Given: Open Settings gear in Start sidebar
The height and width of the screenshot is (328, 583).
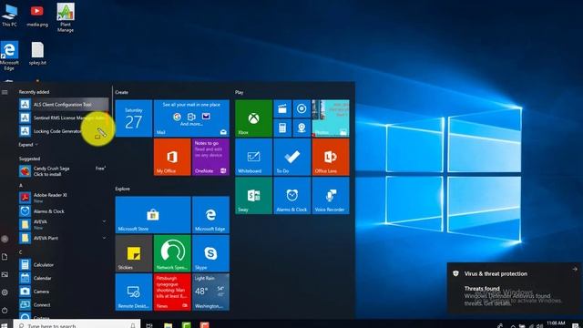Looking at the screenshot, I should tap(5, 292).
